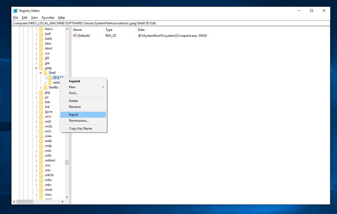
Task: Click the folder icon of .lnk key
Action: 41,107
